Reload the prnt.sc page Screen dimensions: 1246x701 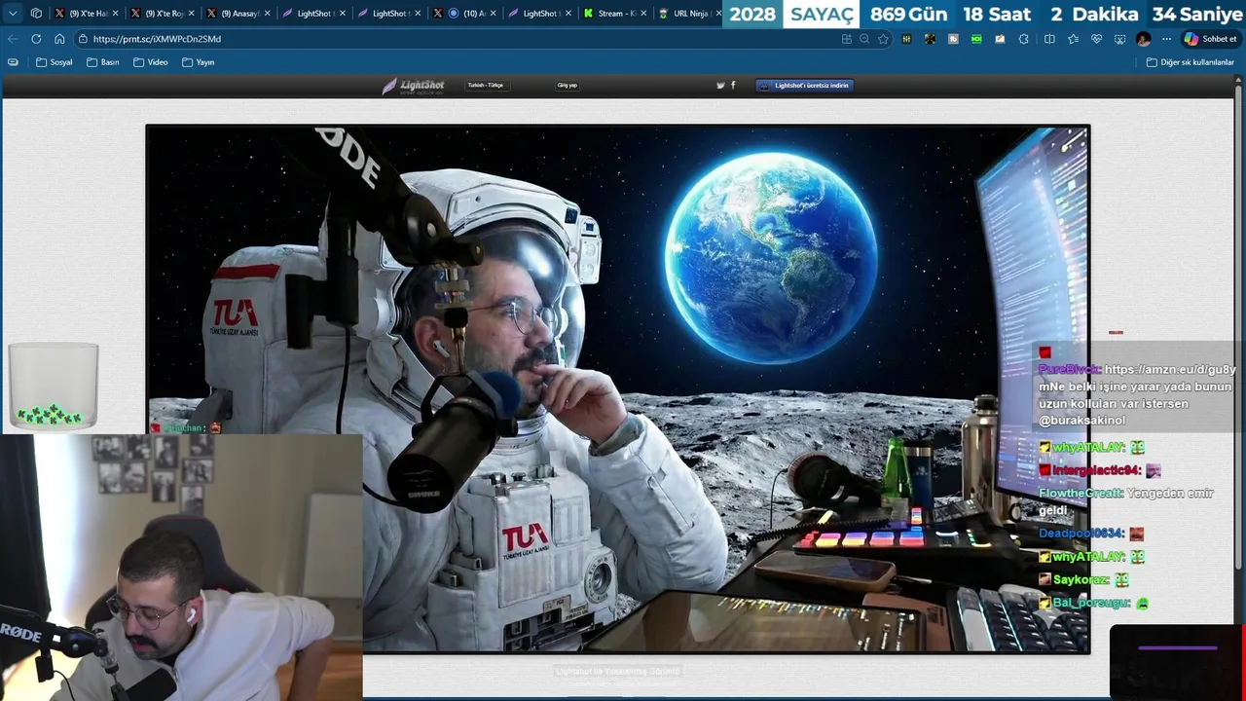pos(36,39)
